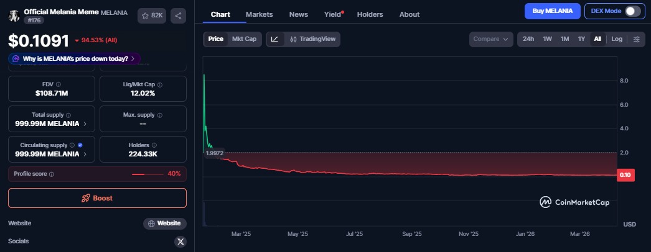Open the About tab
This screenshot has width=651, height=252.
coord(410,14)
